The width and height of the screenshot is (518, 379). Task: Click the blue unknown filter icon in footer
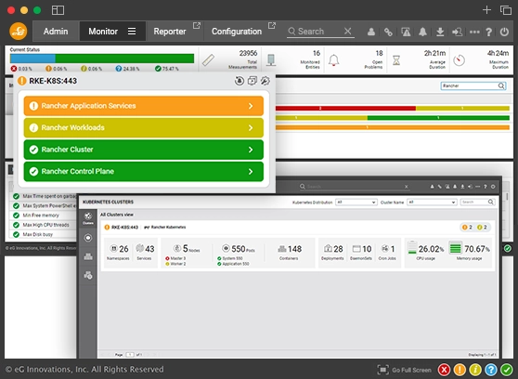(491, 370)
